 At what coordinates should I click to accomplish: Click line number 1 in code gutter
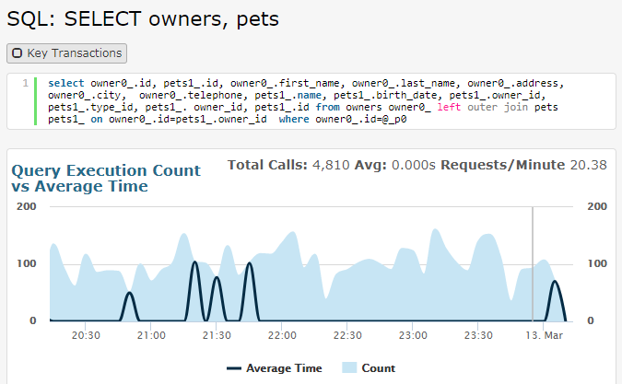[26, 83]
